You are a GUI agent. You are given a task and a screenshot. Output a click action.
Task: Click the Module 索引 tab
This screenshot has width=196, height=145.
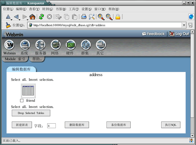click(x=15, y=59)
